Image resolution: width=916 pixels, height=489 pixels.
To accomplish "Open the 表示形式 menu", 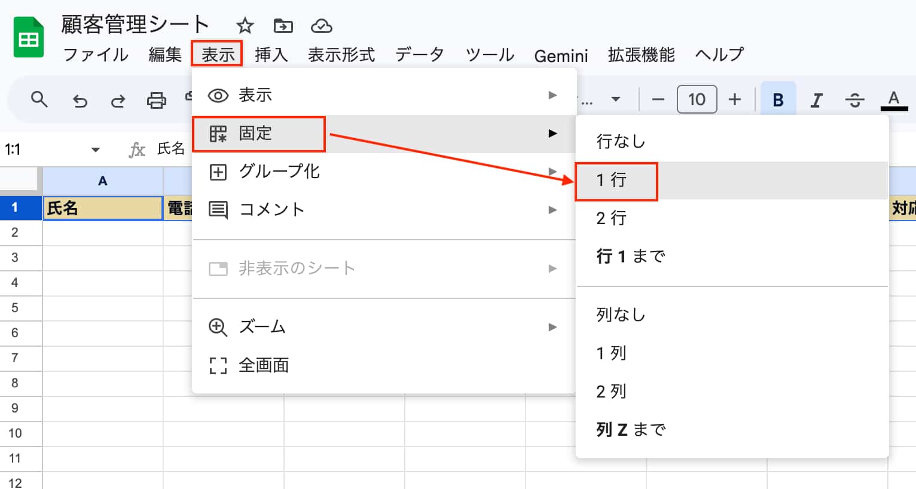I will click(x=341, y=55).
